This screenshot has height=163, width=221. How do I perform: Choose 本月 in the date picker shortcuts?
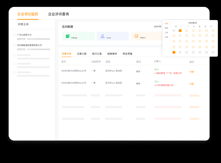point(166,23)
